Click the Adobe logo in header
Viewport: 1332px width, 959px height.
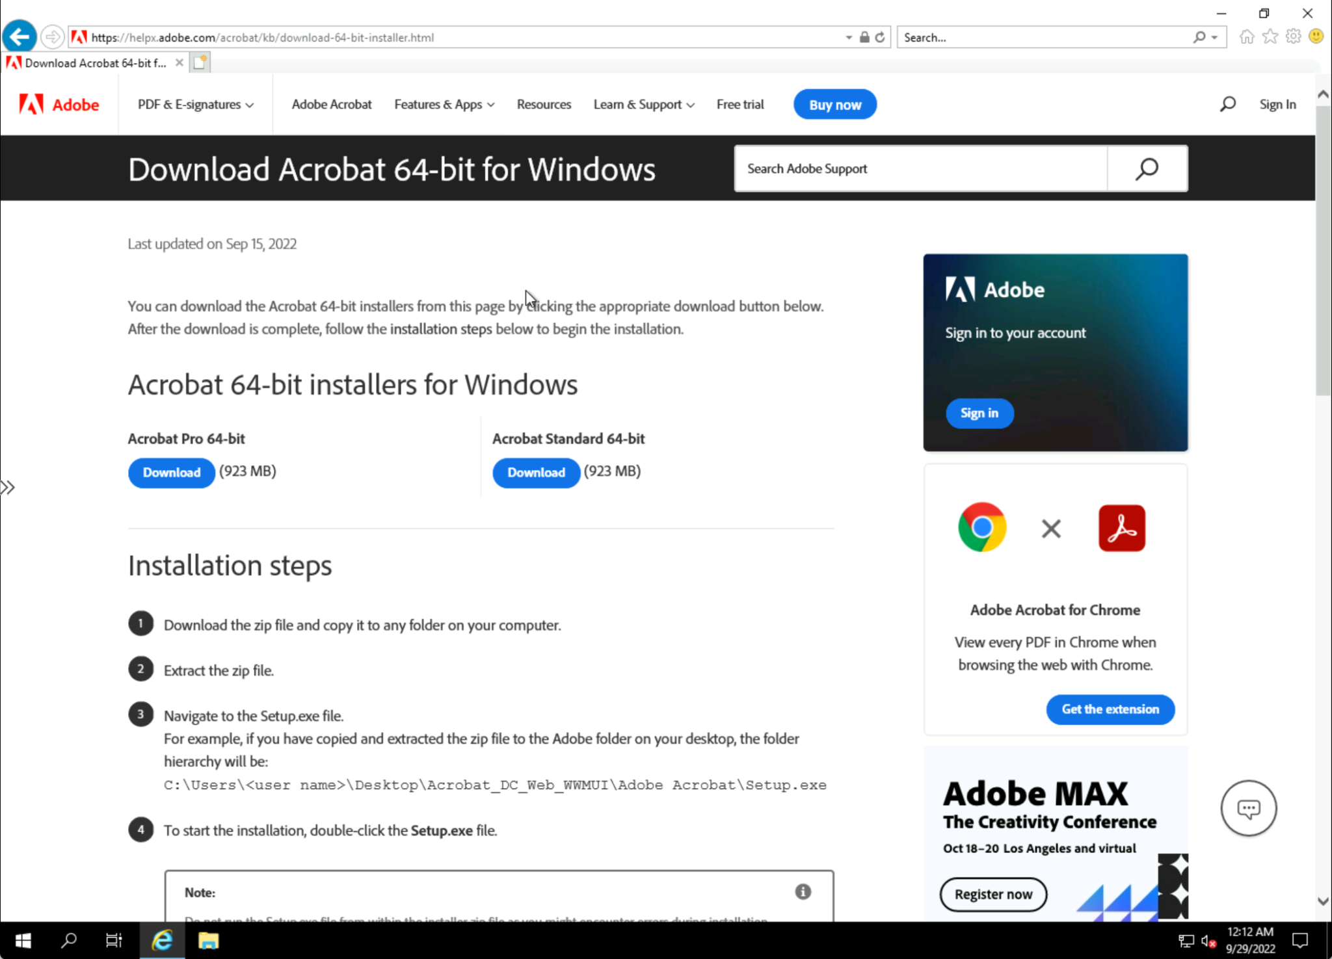(x=59, y=104)
